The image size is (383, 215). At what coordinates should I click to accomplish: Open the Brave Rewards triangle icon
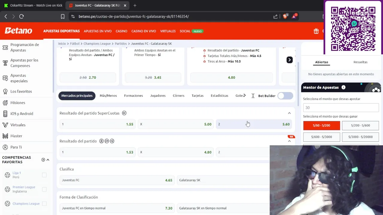coord(294,16)
